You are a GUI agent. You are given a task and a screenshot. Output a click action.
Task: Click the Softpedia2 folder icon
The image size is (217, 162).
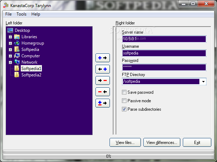coord(17,75)
